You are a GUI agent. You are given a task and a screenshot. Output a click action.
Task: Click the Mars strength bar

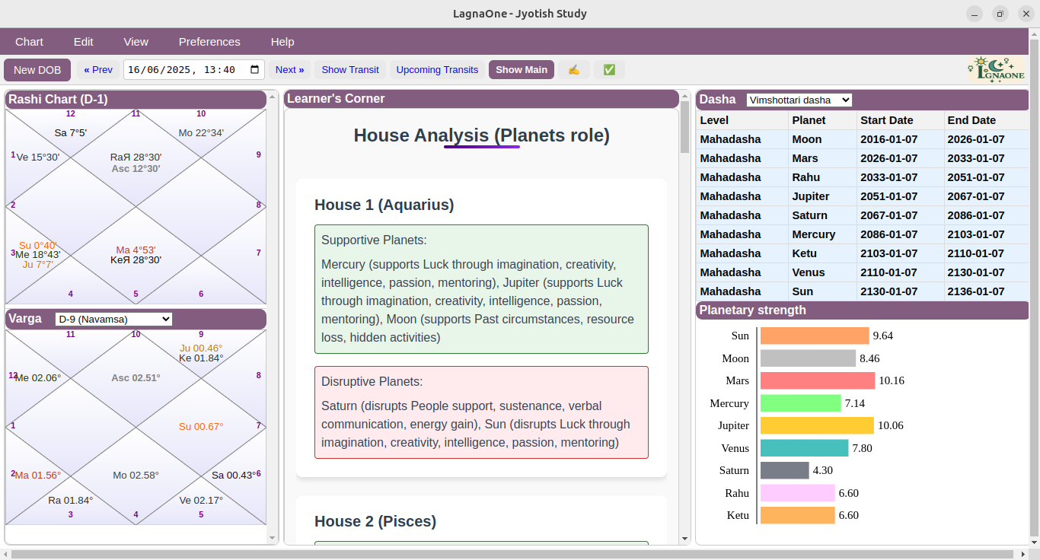pyautogui.click(x=818, y=380)
